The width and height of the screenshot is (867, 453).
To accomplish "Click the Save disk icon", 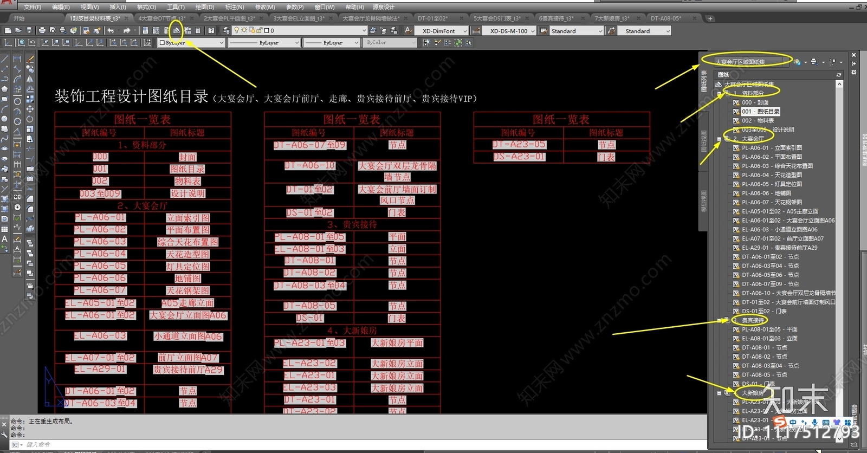I will tap(29, 31).
